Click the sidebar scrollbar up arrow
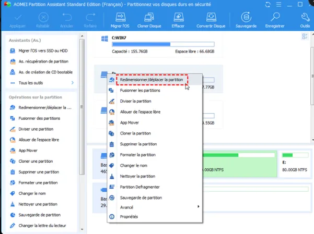The height and width of the screenshot is (234, 314). point(82,36)
